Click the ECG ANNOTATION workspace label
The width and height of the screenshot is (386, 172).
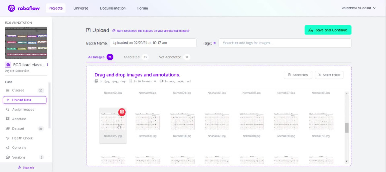click(x=19, y=23)
